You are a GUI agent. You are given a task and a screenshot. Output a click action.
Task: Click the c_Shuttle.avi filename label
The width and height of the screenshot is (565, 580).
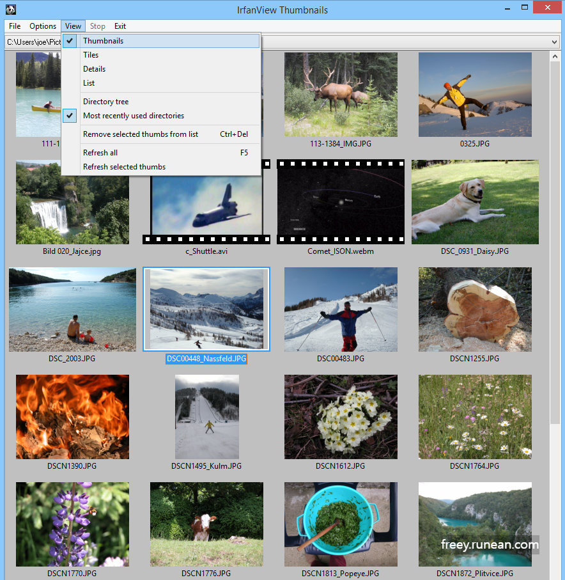(x=206, y=251)
